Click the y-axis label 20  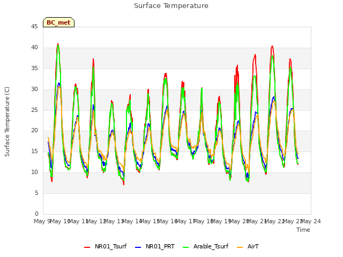click(34, 131)
